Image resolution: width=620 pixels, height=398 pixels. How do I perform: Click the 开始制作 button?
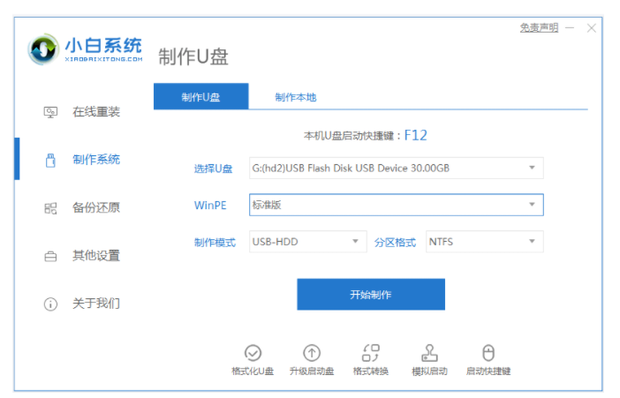tap(371, 295)
